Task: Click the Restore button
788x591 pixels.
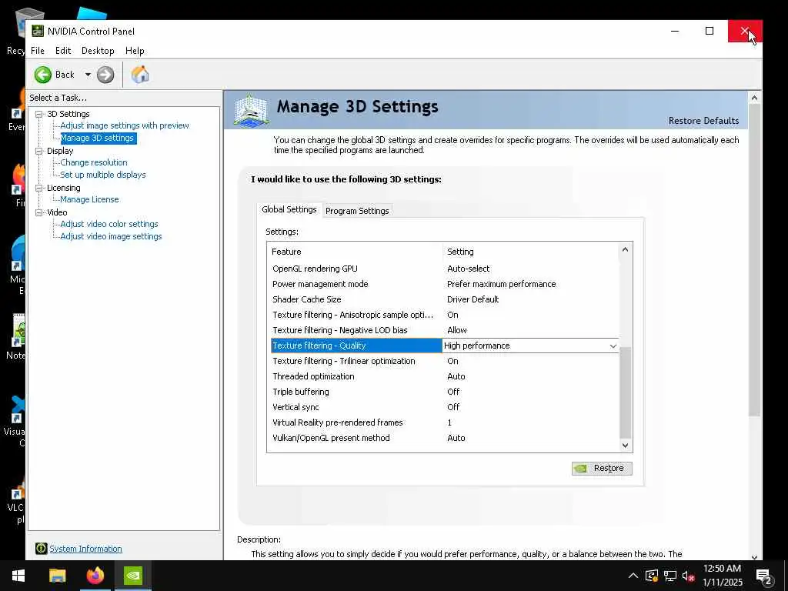Action: pos(602,468)
